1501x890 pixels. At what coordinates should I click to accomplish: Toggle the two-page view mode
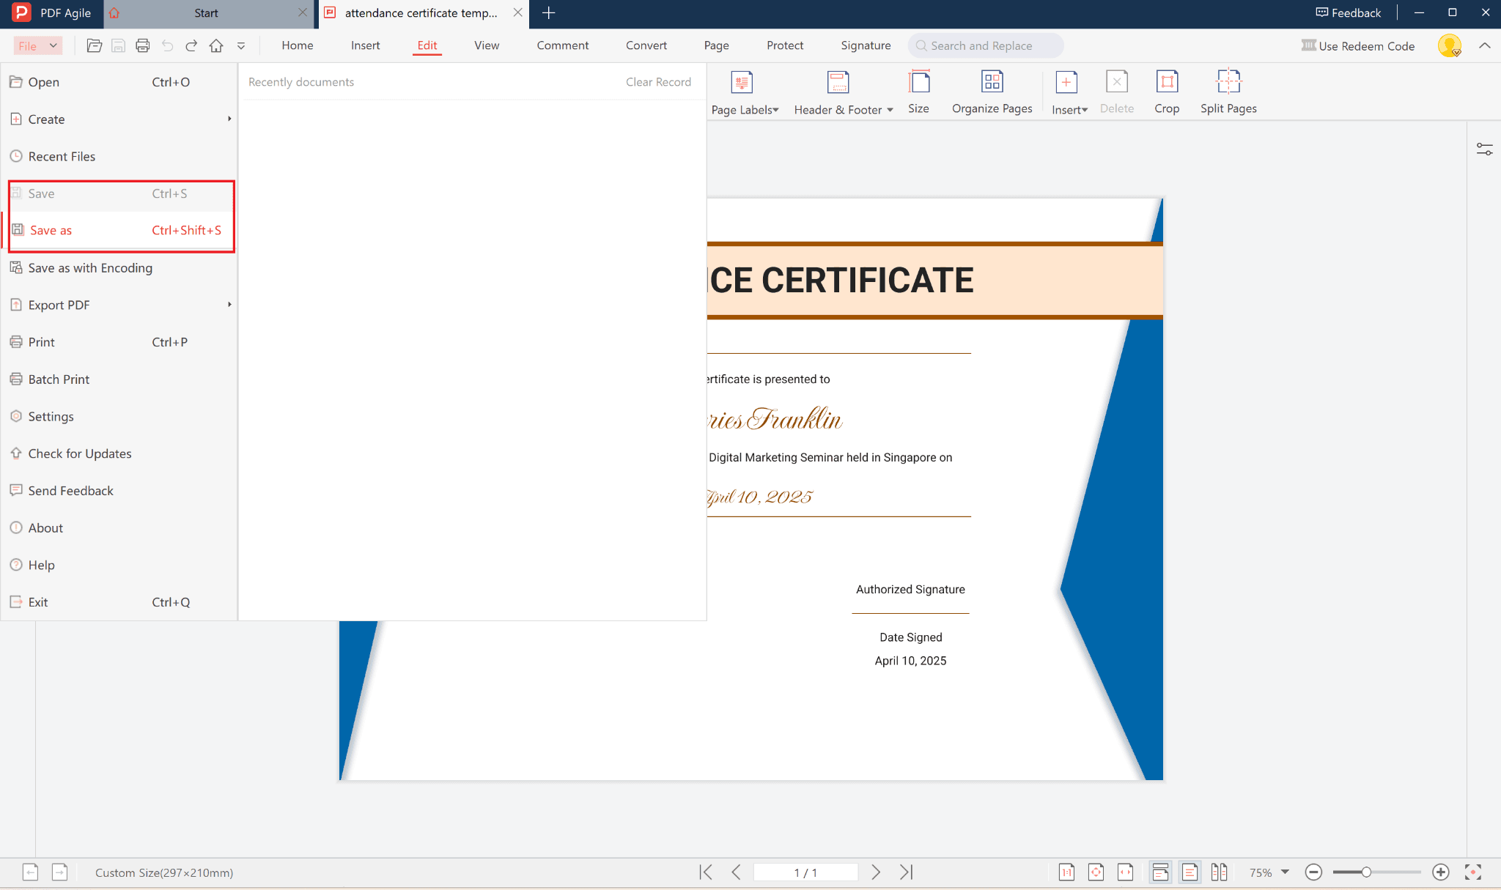point(1219,872)
